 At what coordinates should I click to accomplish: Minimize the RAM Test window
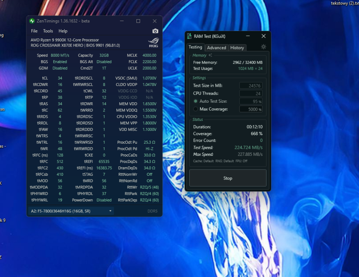coord(248,36)
